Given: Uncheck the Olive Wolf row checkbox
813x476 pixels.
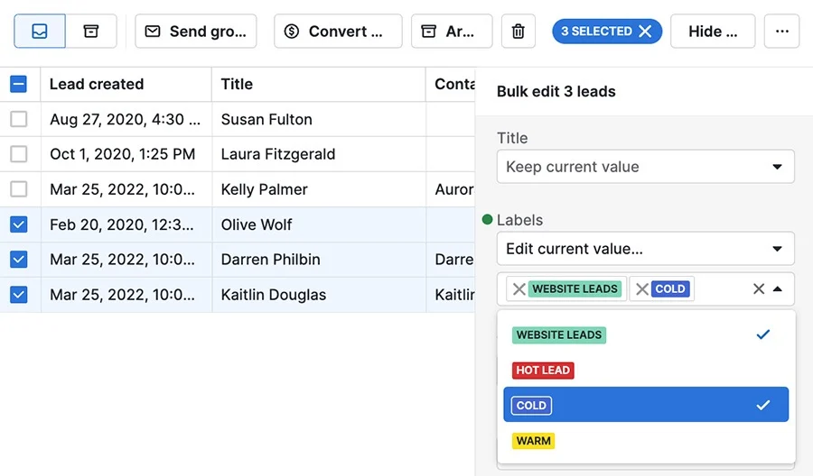Looking at the screenshot, I should [19, 224].
